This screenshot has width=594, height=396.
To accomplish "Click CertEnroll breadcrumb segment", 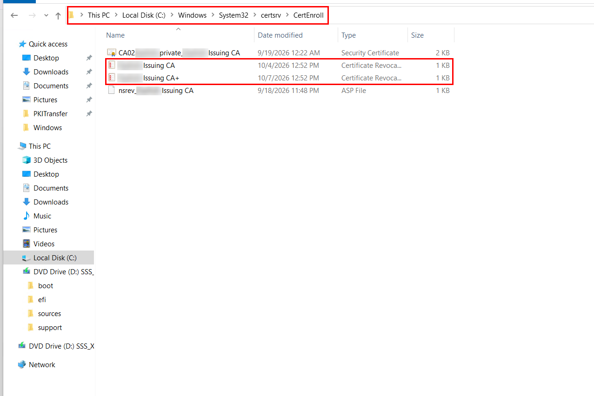I will 308,15.
